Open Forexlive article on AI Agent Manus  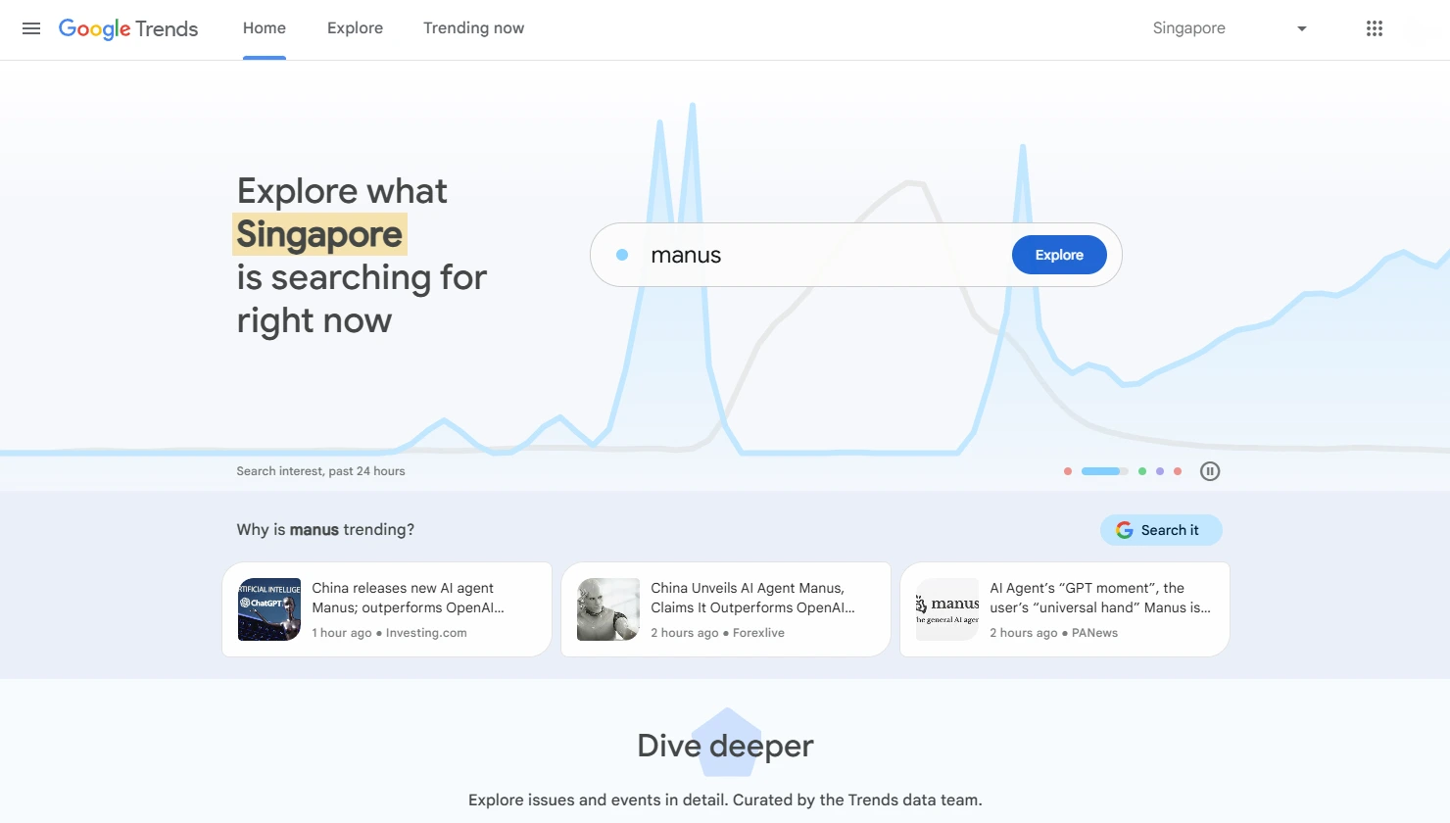coord(726,609)
